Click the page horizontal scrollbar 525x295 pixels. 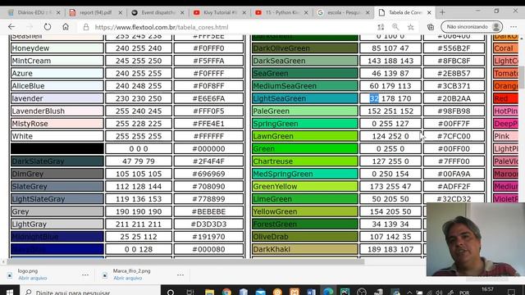point(185,262)
